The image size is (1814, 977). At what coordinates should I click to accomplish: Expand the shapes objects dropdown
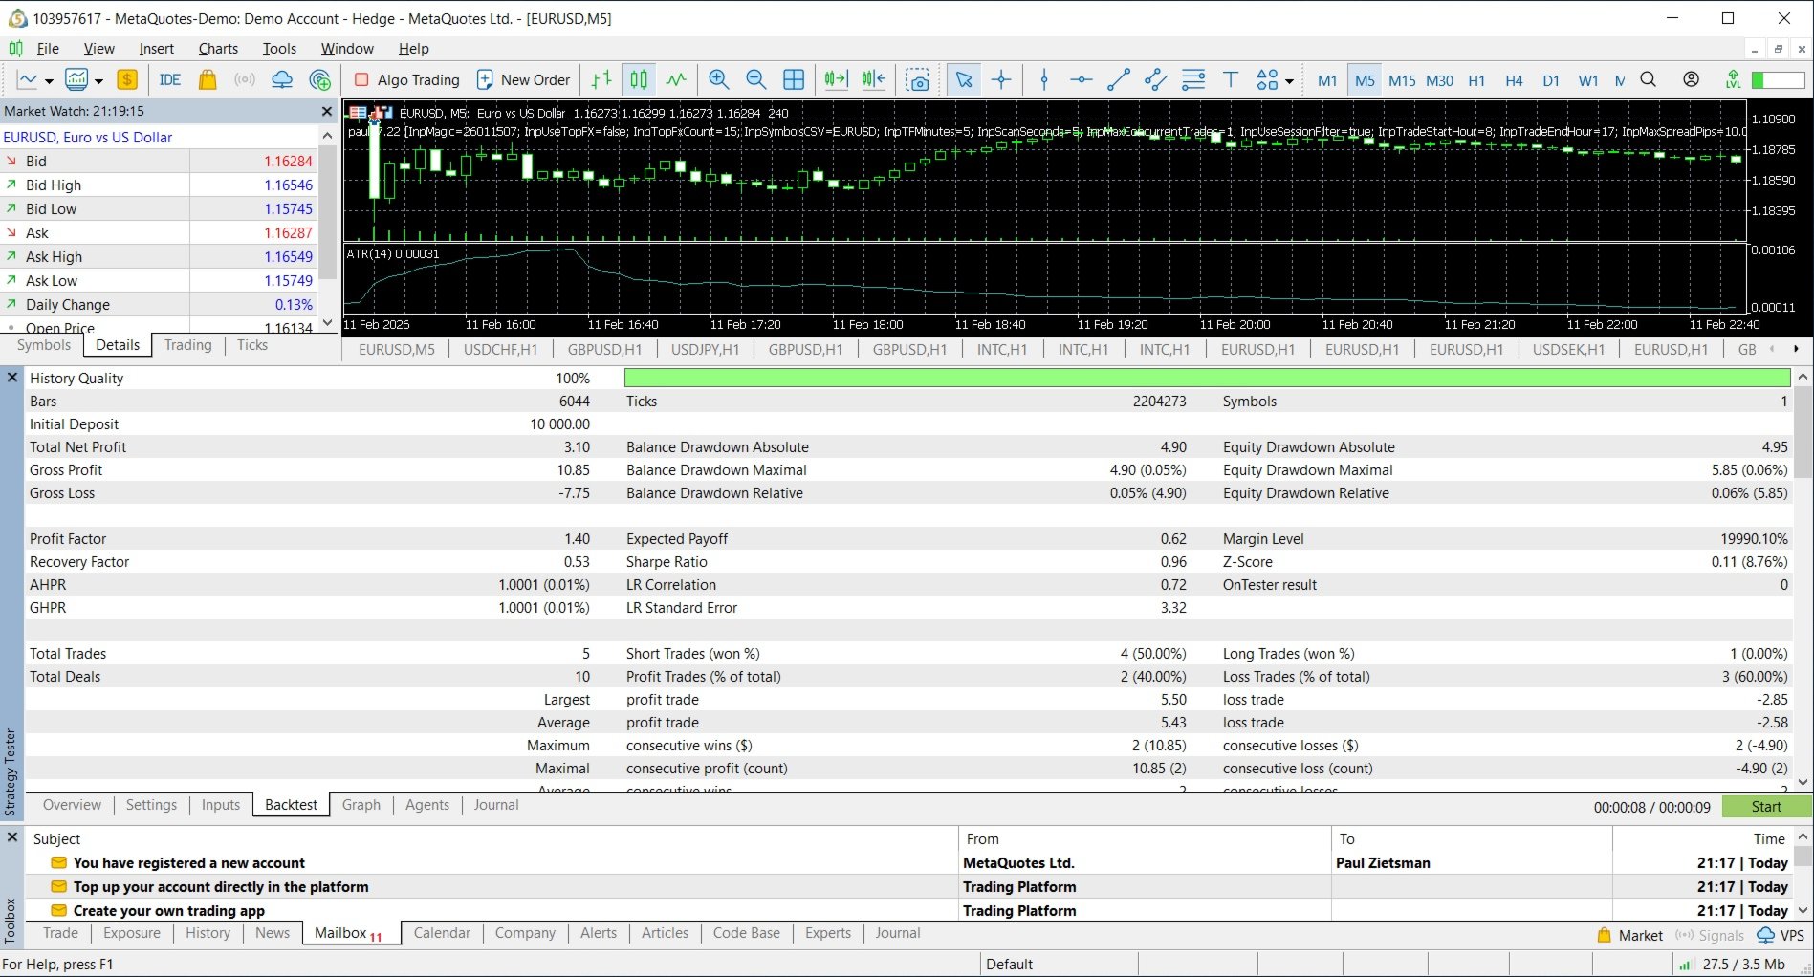1289,81
